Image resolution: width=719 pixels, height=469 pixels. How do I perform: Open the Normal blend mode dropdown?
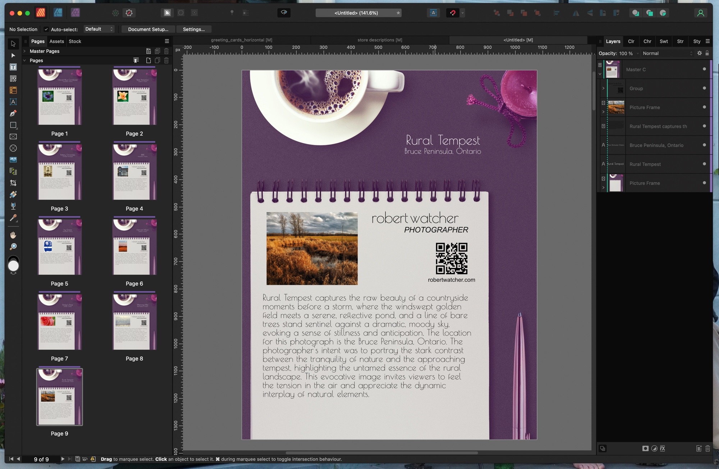667,53
